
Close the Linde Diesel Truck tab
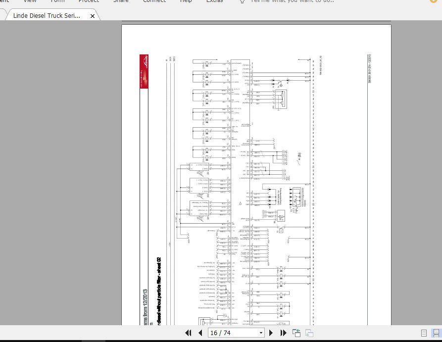pyautogui.click(x=93, y=16)
